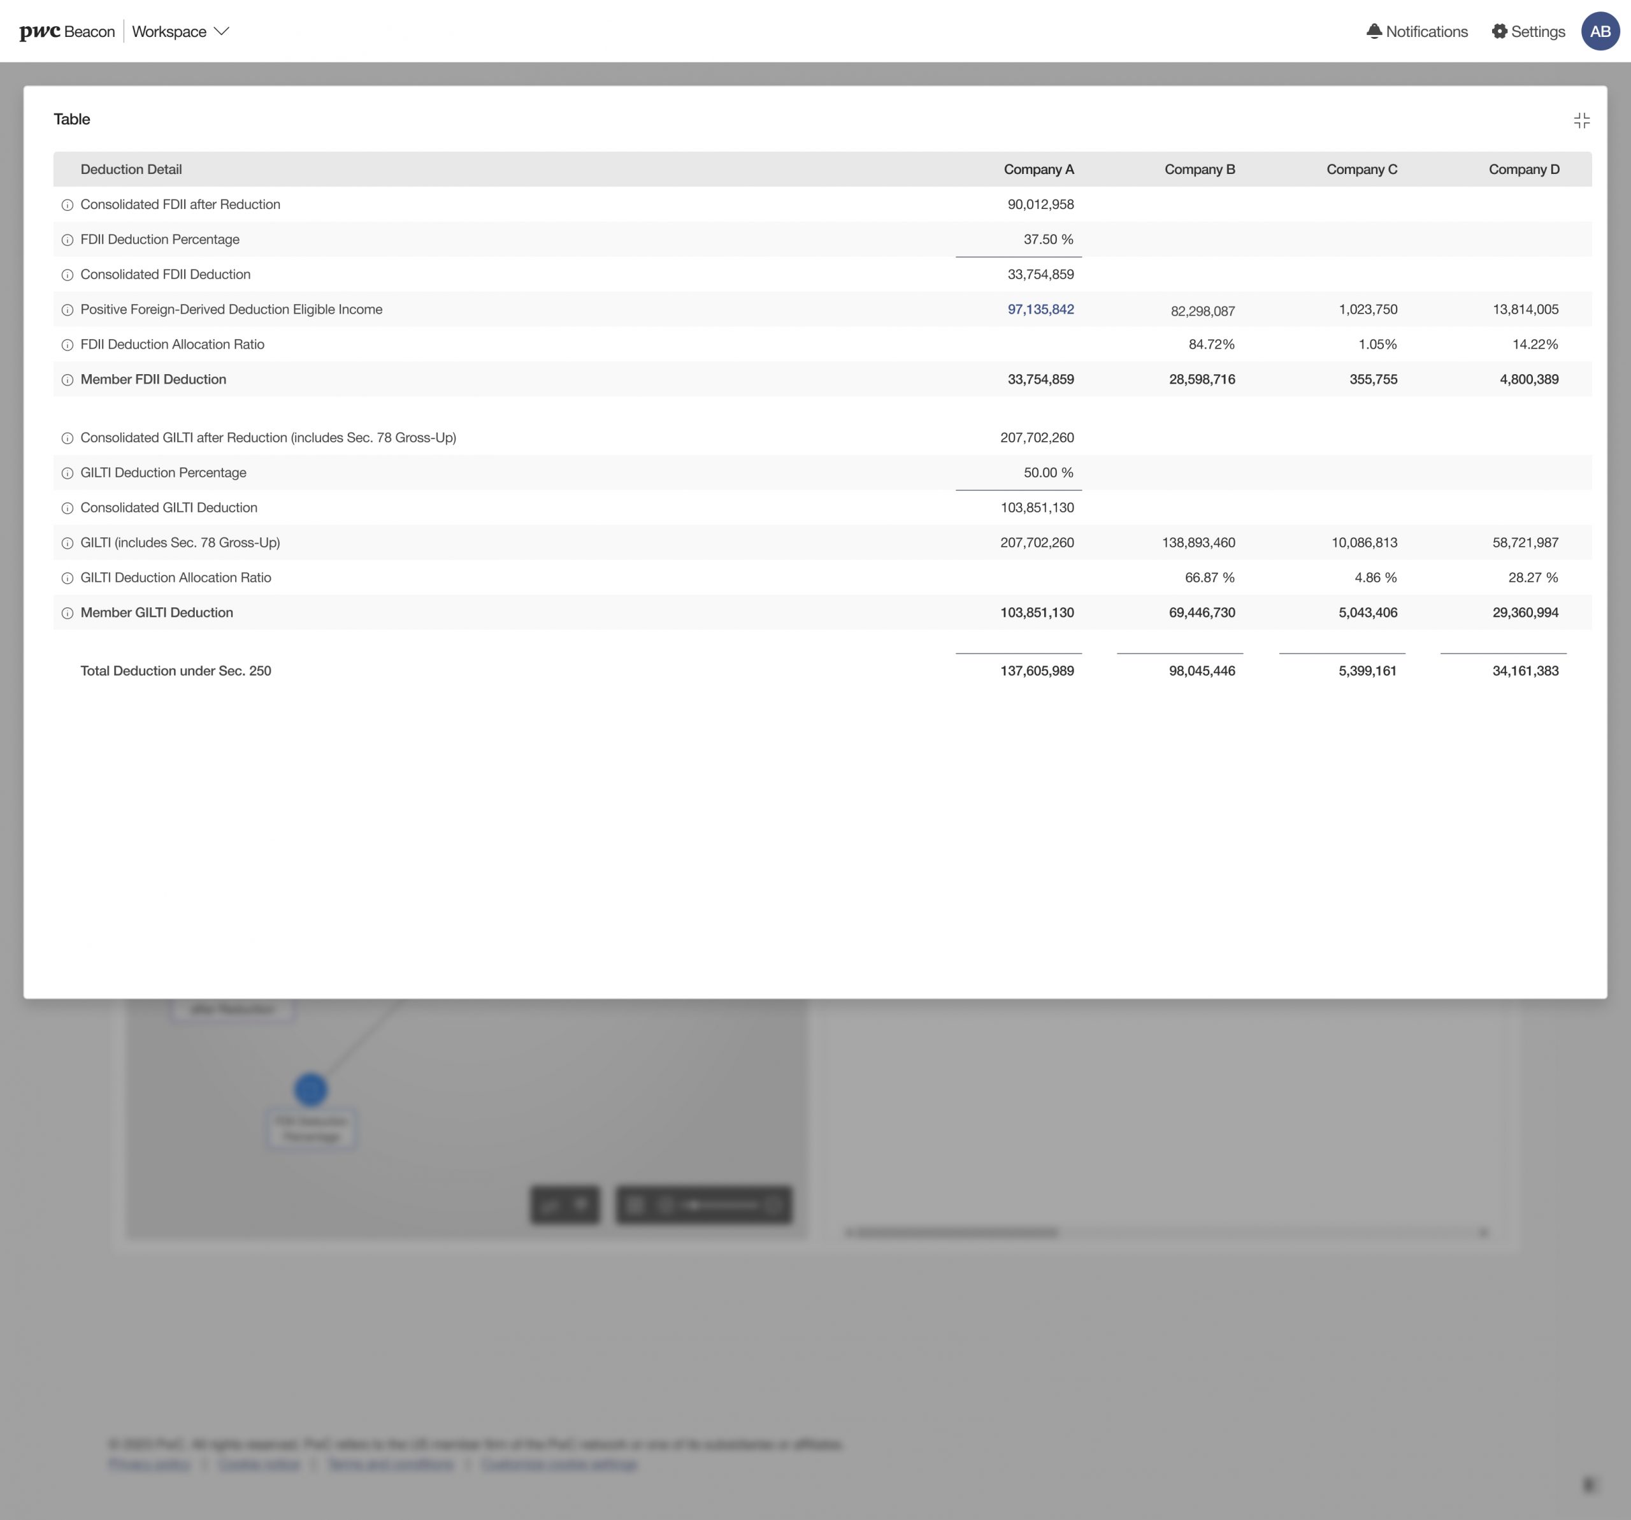This screenshot has height=1520, width=1631.
Task: Select the 4.86 % GILTI ratio
Action: click(1375, 578)
